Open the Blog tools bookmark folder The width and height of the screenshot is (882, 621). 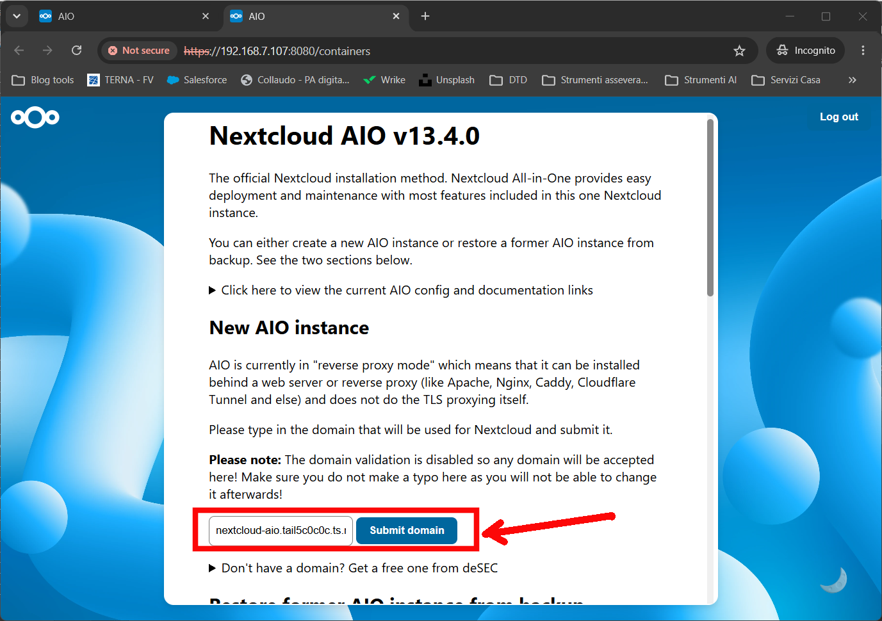pos(43,80)
